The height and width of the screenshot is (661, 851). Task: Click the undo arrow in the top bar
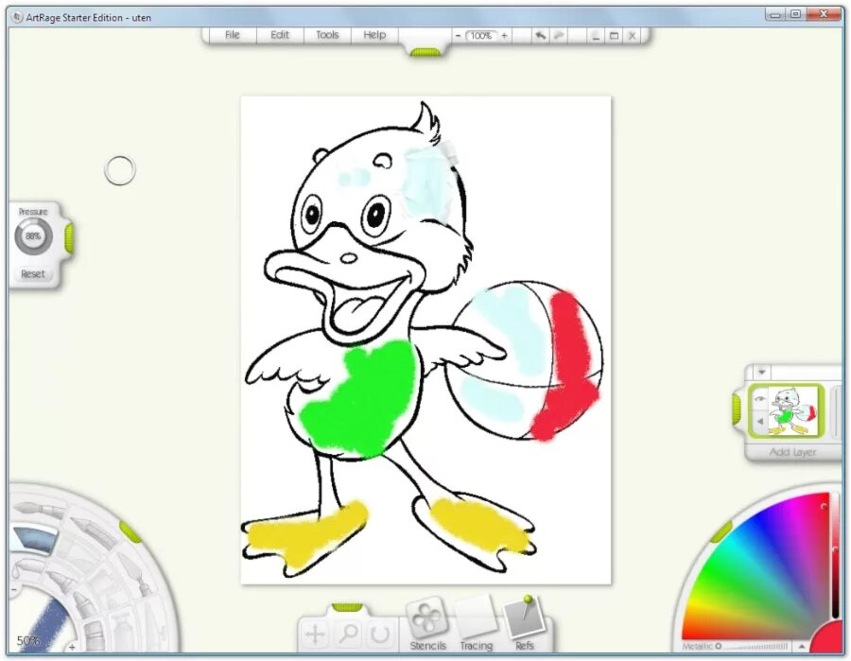click(540, 36)
